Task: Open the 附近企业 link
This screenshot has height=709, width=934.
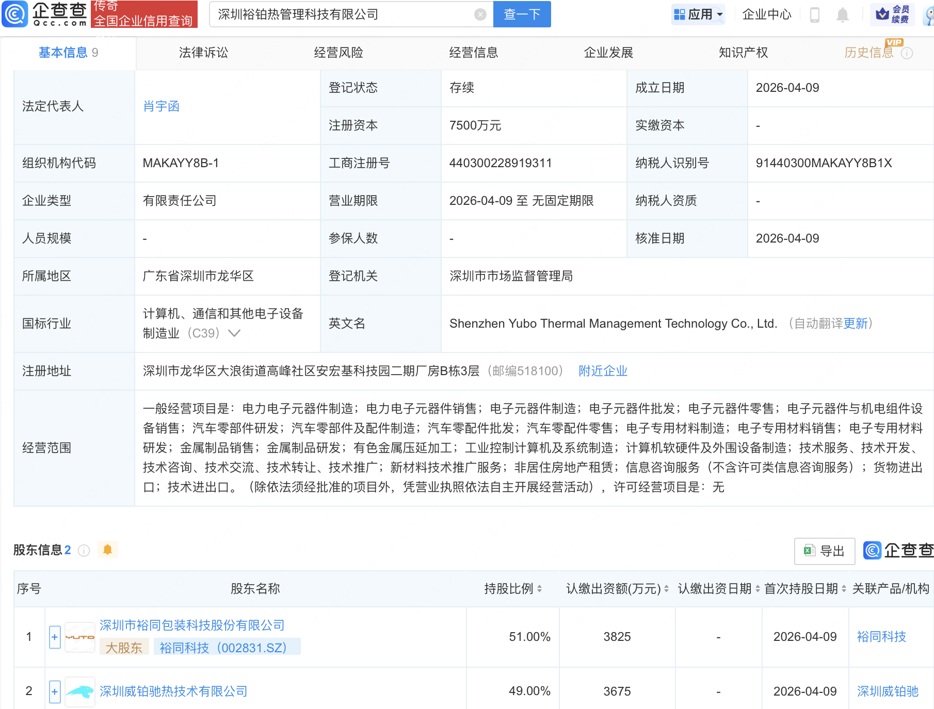Action: (x=603, y=370)
